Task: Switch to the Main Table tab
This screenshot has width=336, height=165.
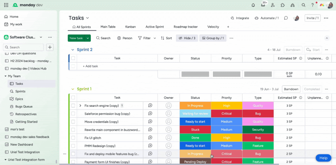Action: click(x=108, y=27)
